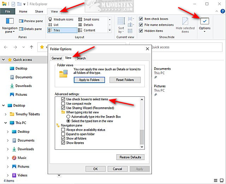Expand Videos under This PC
The height and width of the screenshot is (184, 226).
pyautogui.click(x=8, y=176)
